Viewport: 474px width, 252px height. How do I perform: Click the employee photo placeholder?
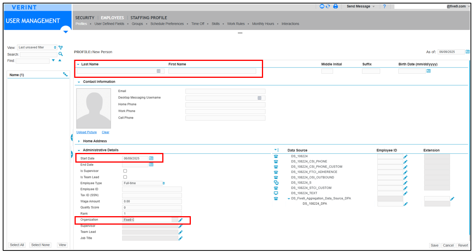(93, 108)
